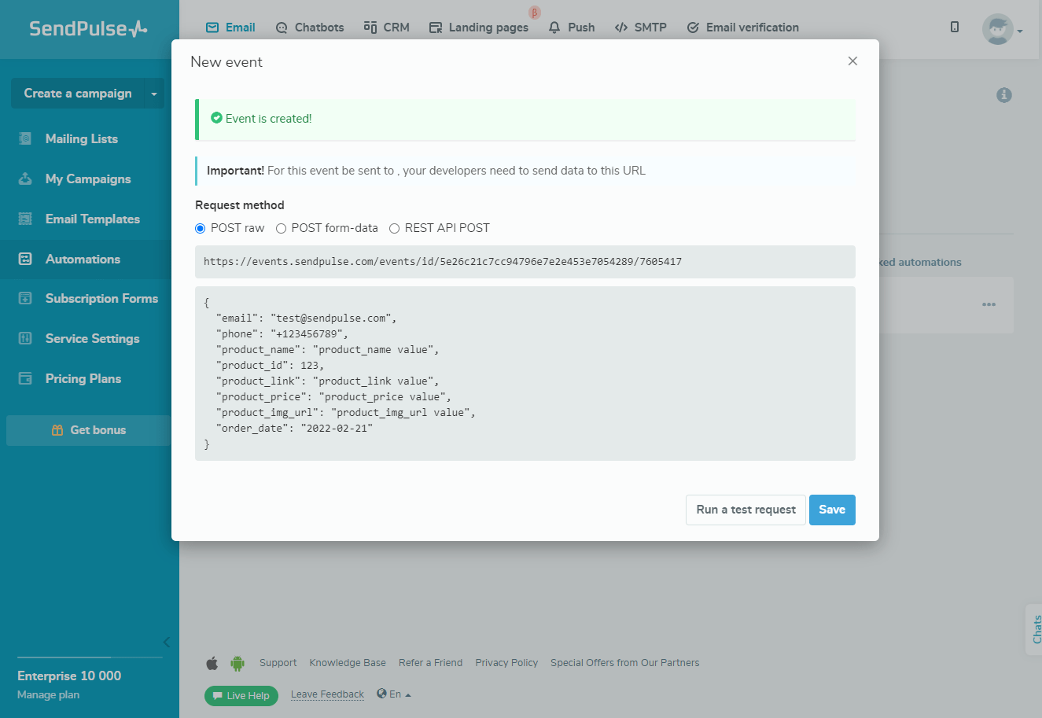The height and width of the screenshot is (718, 1042).
Task: Switch to the Chatbots tab
Action: [310, 28]
